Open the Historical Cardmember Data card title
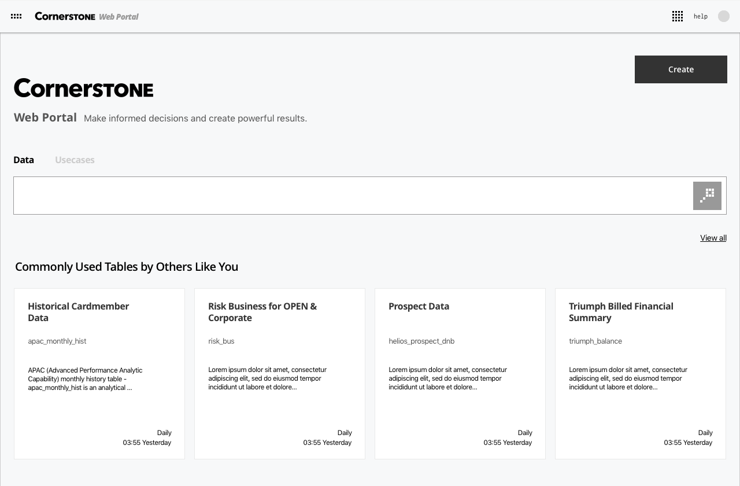Viewport: 740px width, 486px height. pos(79,312)
